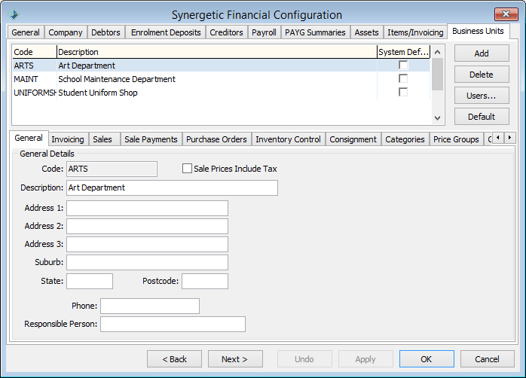Click the Delete button
This screenshot has height=378, width=526.
click(x=482, y=75)
